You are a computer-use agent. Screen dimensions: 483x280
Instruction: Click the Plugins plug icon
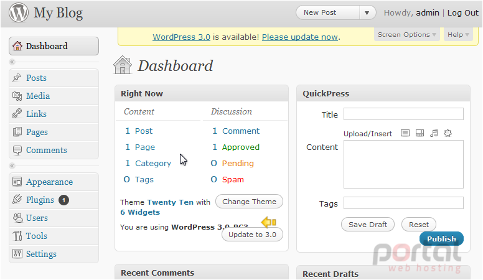17,200
